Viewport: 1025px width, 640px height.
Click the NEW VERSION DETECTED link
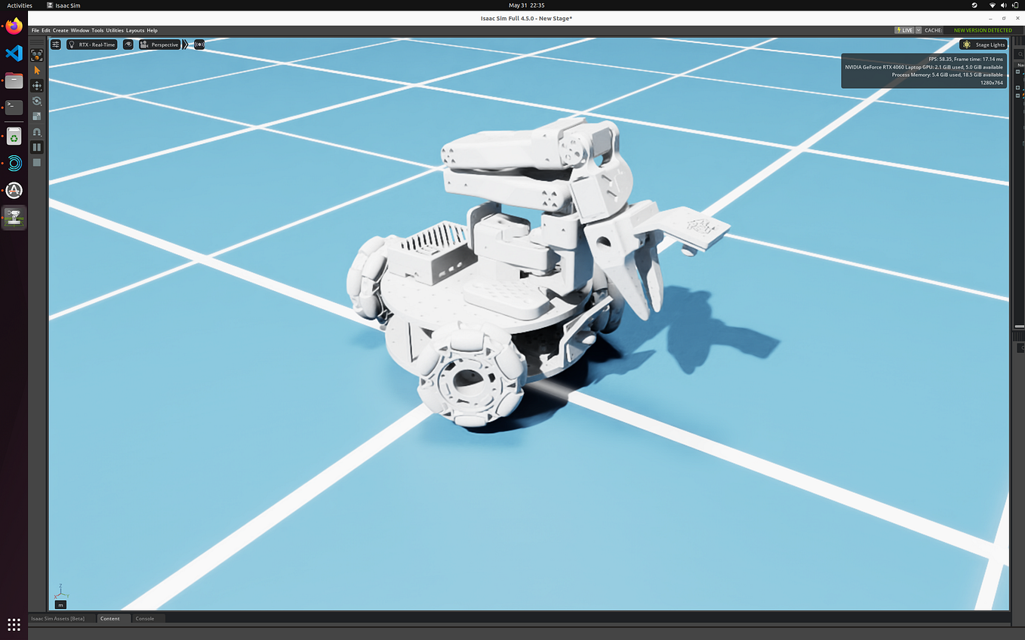click(x=980, y=30)
